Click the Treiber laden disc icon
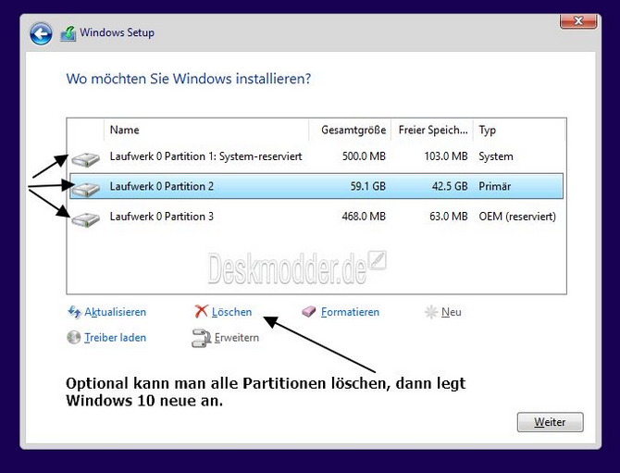This screenshot has width=620, height=473. [x=73, y=337]
